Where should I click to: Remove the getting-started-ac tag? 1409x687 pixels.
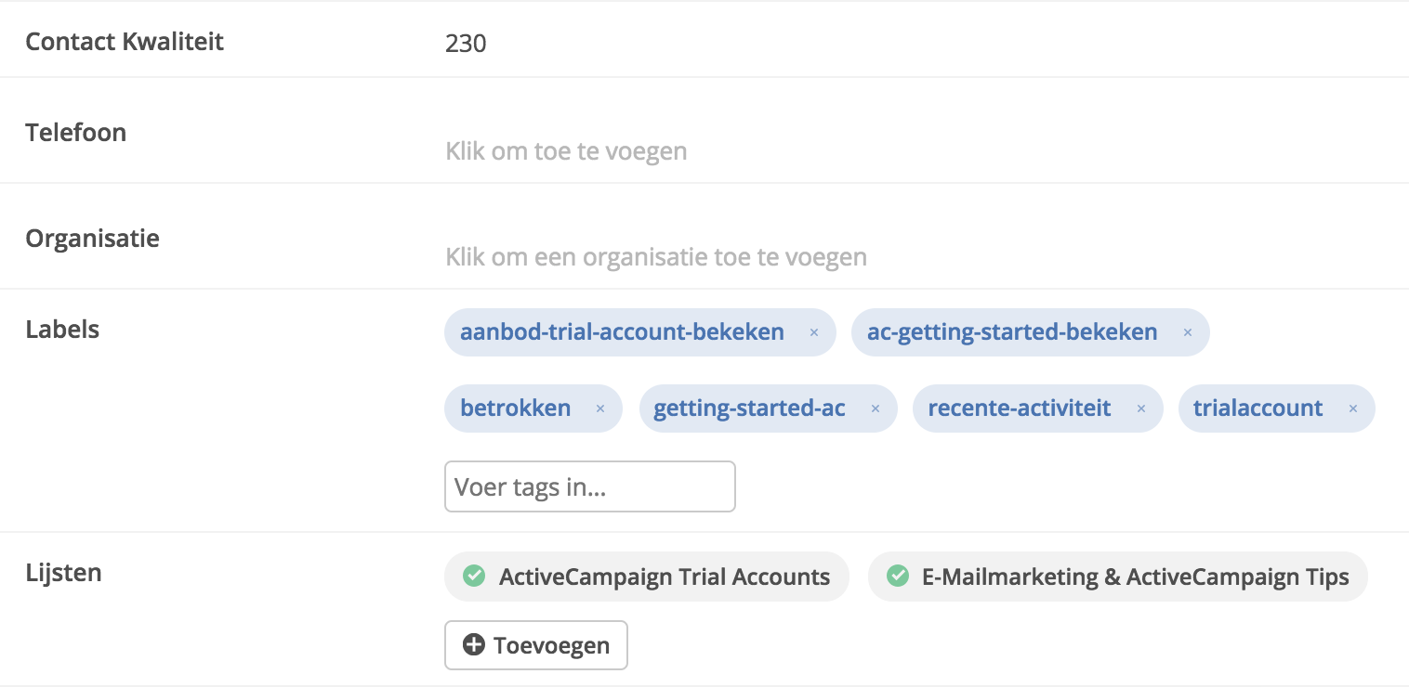coord(875,408)
